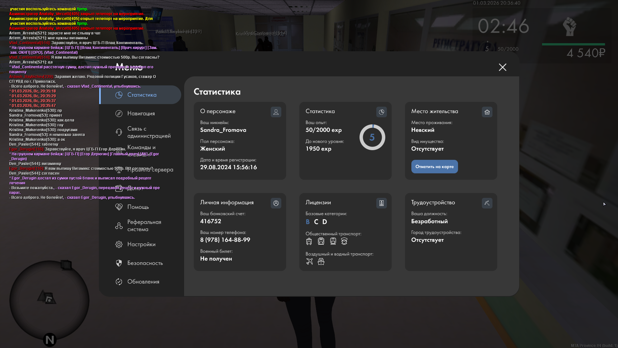Click the house icon in Место жительства card
This screenshot has width=618, height=348.
pyautogui.click(x=487, y=112)
